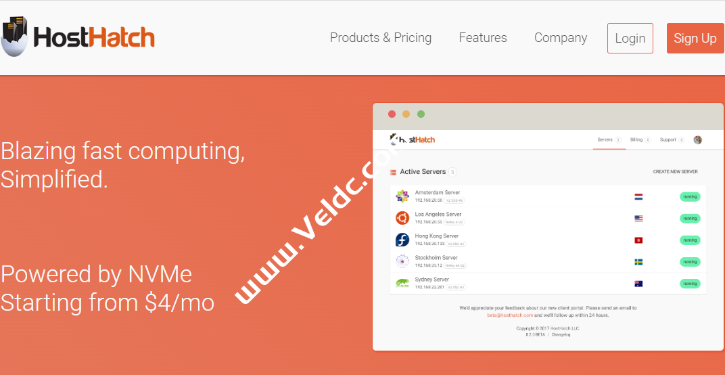Viewport: 725px width, 375px height.
Task: Click the Active Servers count badge 5
Action: click(452, 172)
